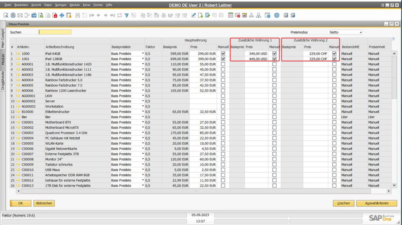Open Basispreisliste dropdown for iPad 64GB
This screenshot has width=402, height=225.
point(143,53)
